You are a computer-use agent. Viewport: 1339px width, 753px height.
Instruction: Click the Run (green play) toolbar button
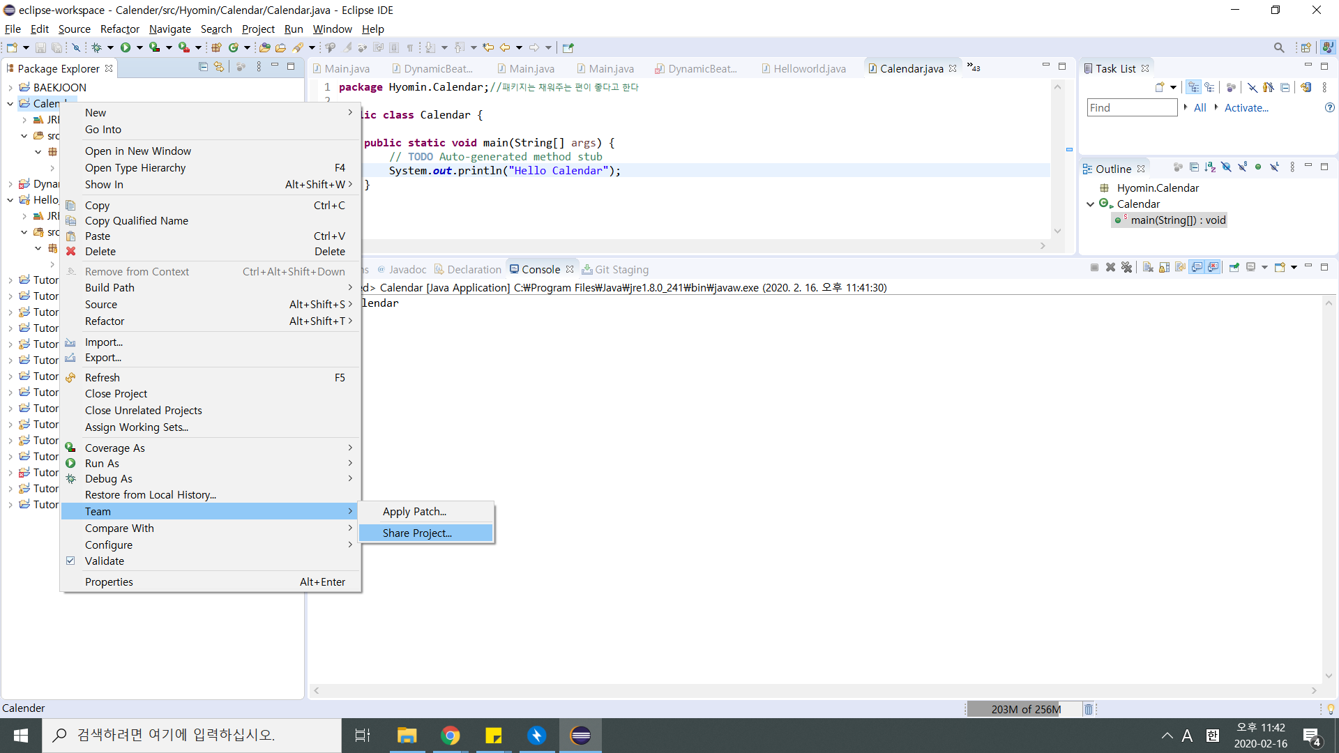[x=126, y=47]
